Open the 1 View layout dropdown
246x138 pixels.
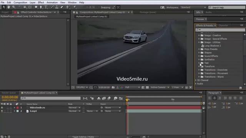177,87
